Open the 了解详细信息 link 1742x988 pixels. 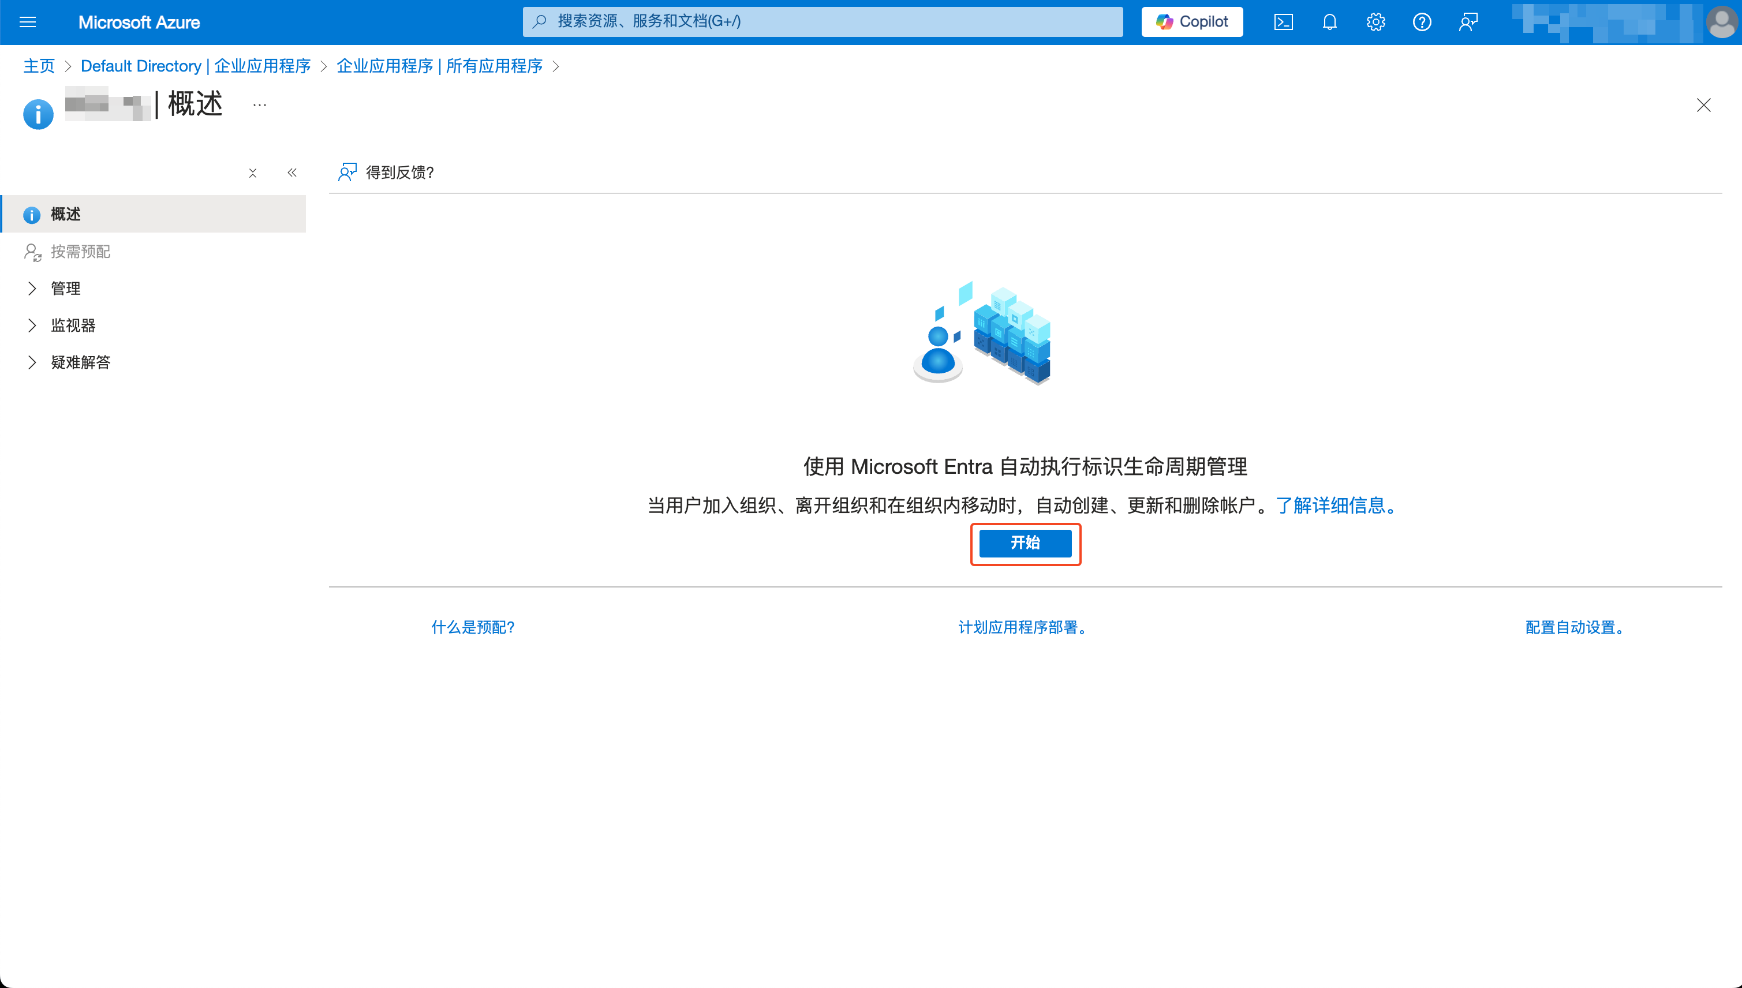click(x=1332, y=506)
